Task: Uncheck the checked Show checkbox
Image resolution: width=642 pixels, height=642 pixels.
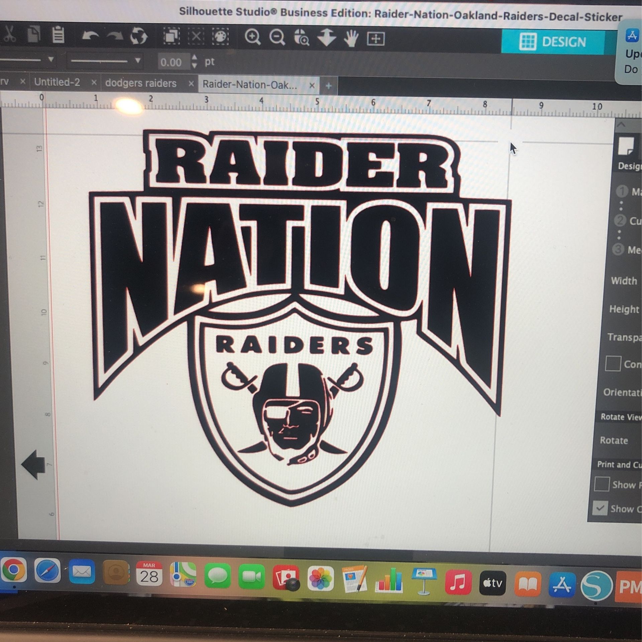Action: 600,508
